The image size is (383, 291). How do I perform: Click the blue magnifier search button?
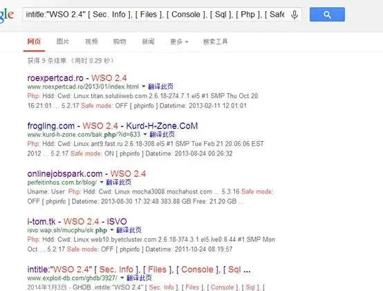coord(327,15)
